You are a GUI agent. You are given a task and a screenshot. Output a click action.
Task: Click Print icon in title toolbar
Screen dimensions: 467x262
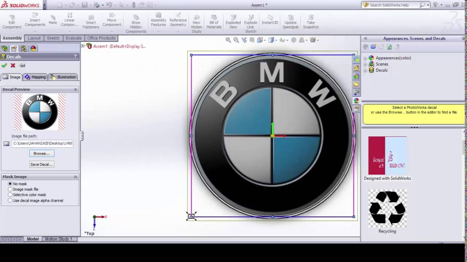pyautogui.click(x=97, y=5)
